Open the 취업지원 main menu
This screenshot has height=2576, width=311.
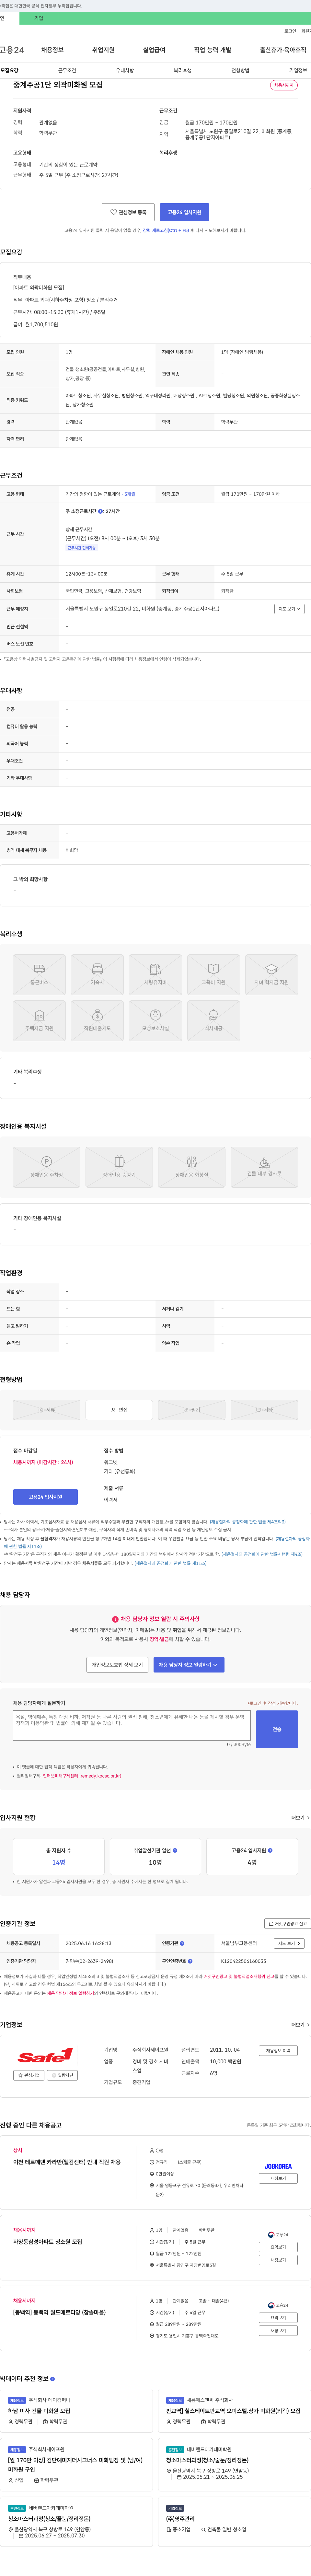click(103, 50)
